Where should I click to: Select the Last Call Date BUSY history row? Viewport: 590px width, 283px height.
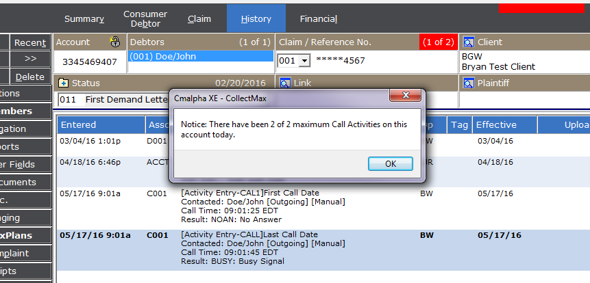(x=274, y=247)
